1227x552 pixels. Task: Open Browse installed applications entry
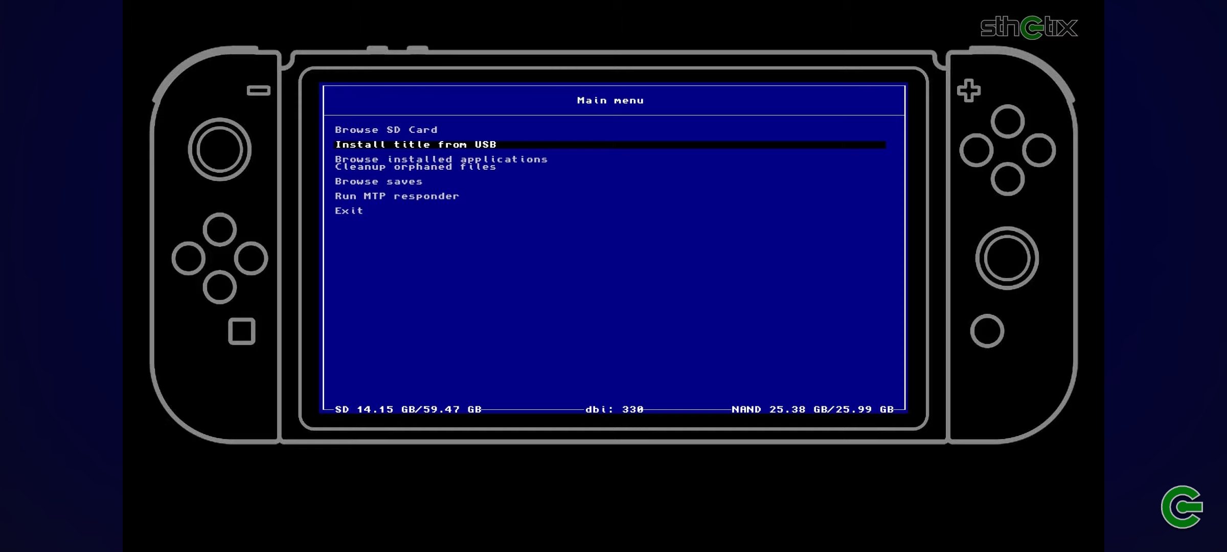point(441,159)
